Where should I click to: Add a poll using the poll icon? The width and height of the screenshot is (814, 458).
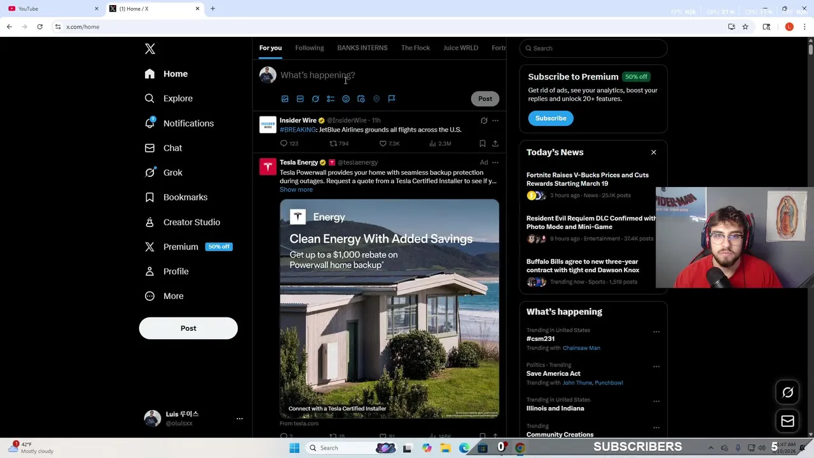[x=331, y=99]
